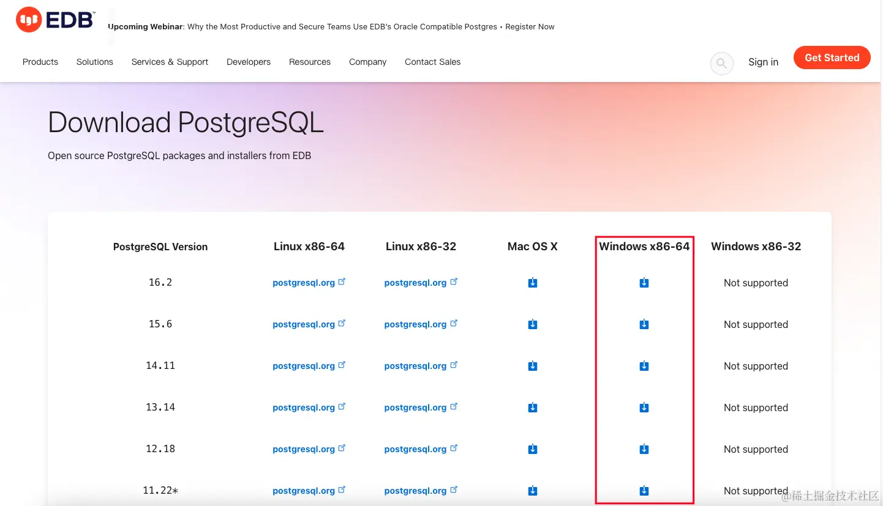Open Linux x86-32 postgresql.org link for 15.6

click(421, 324)
